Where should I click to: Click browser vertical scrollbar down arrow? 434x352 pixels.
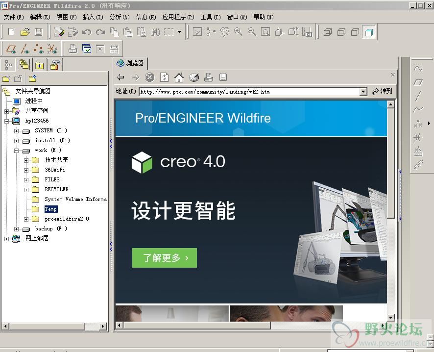click(x=390, y=317)
